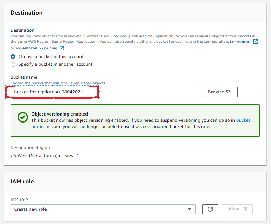
Task: Click IAM role label above the dropdown
Action: click(x=19, y=199)
